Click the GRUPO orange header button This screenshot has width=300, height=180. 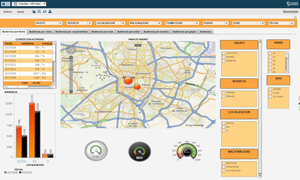[x=239, y=44]
